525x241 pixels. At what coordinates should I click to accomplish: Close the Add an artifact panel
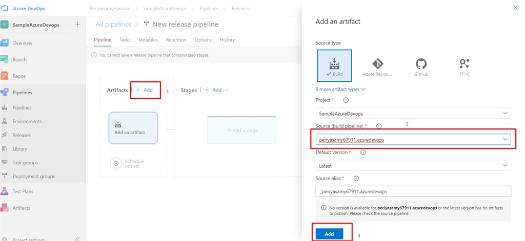(516, 7)
